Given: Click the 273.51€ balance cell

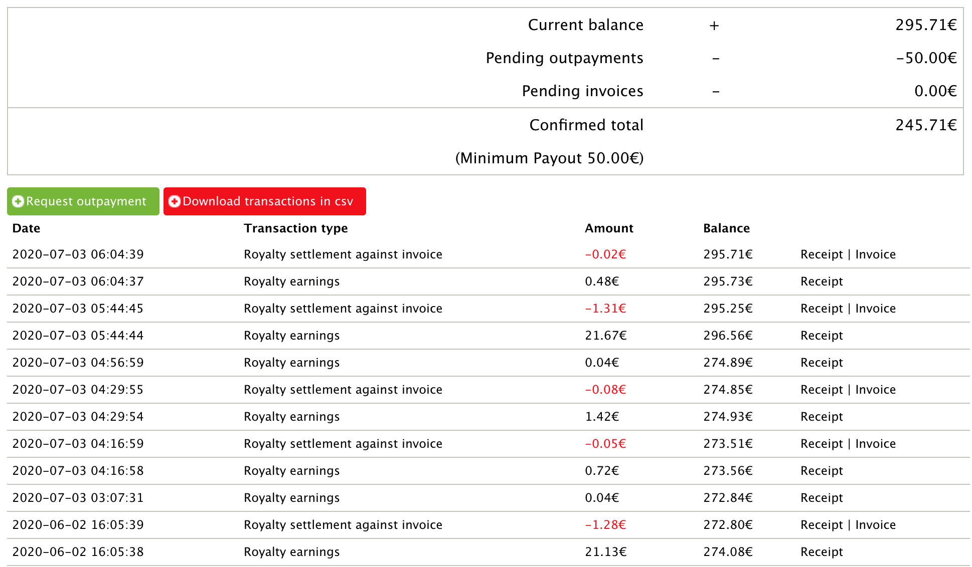Looking at the screenshot, I should point(728,444).
